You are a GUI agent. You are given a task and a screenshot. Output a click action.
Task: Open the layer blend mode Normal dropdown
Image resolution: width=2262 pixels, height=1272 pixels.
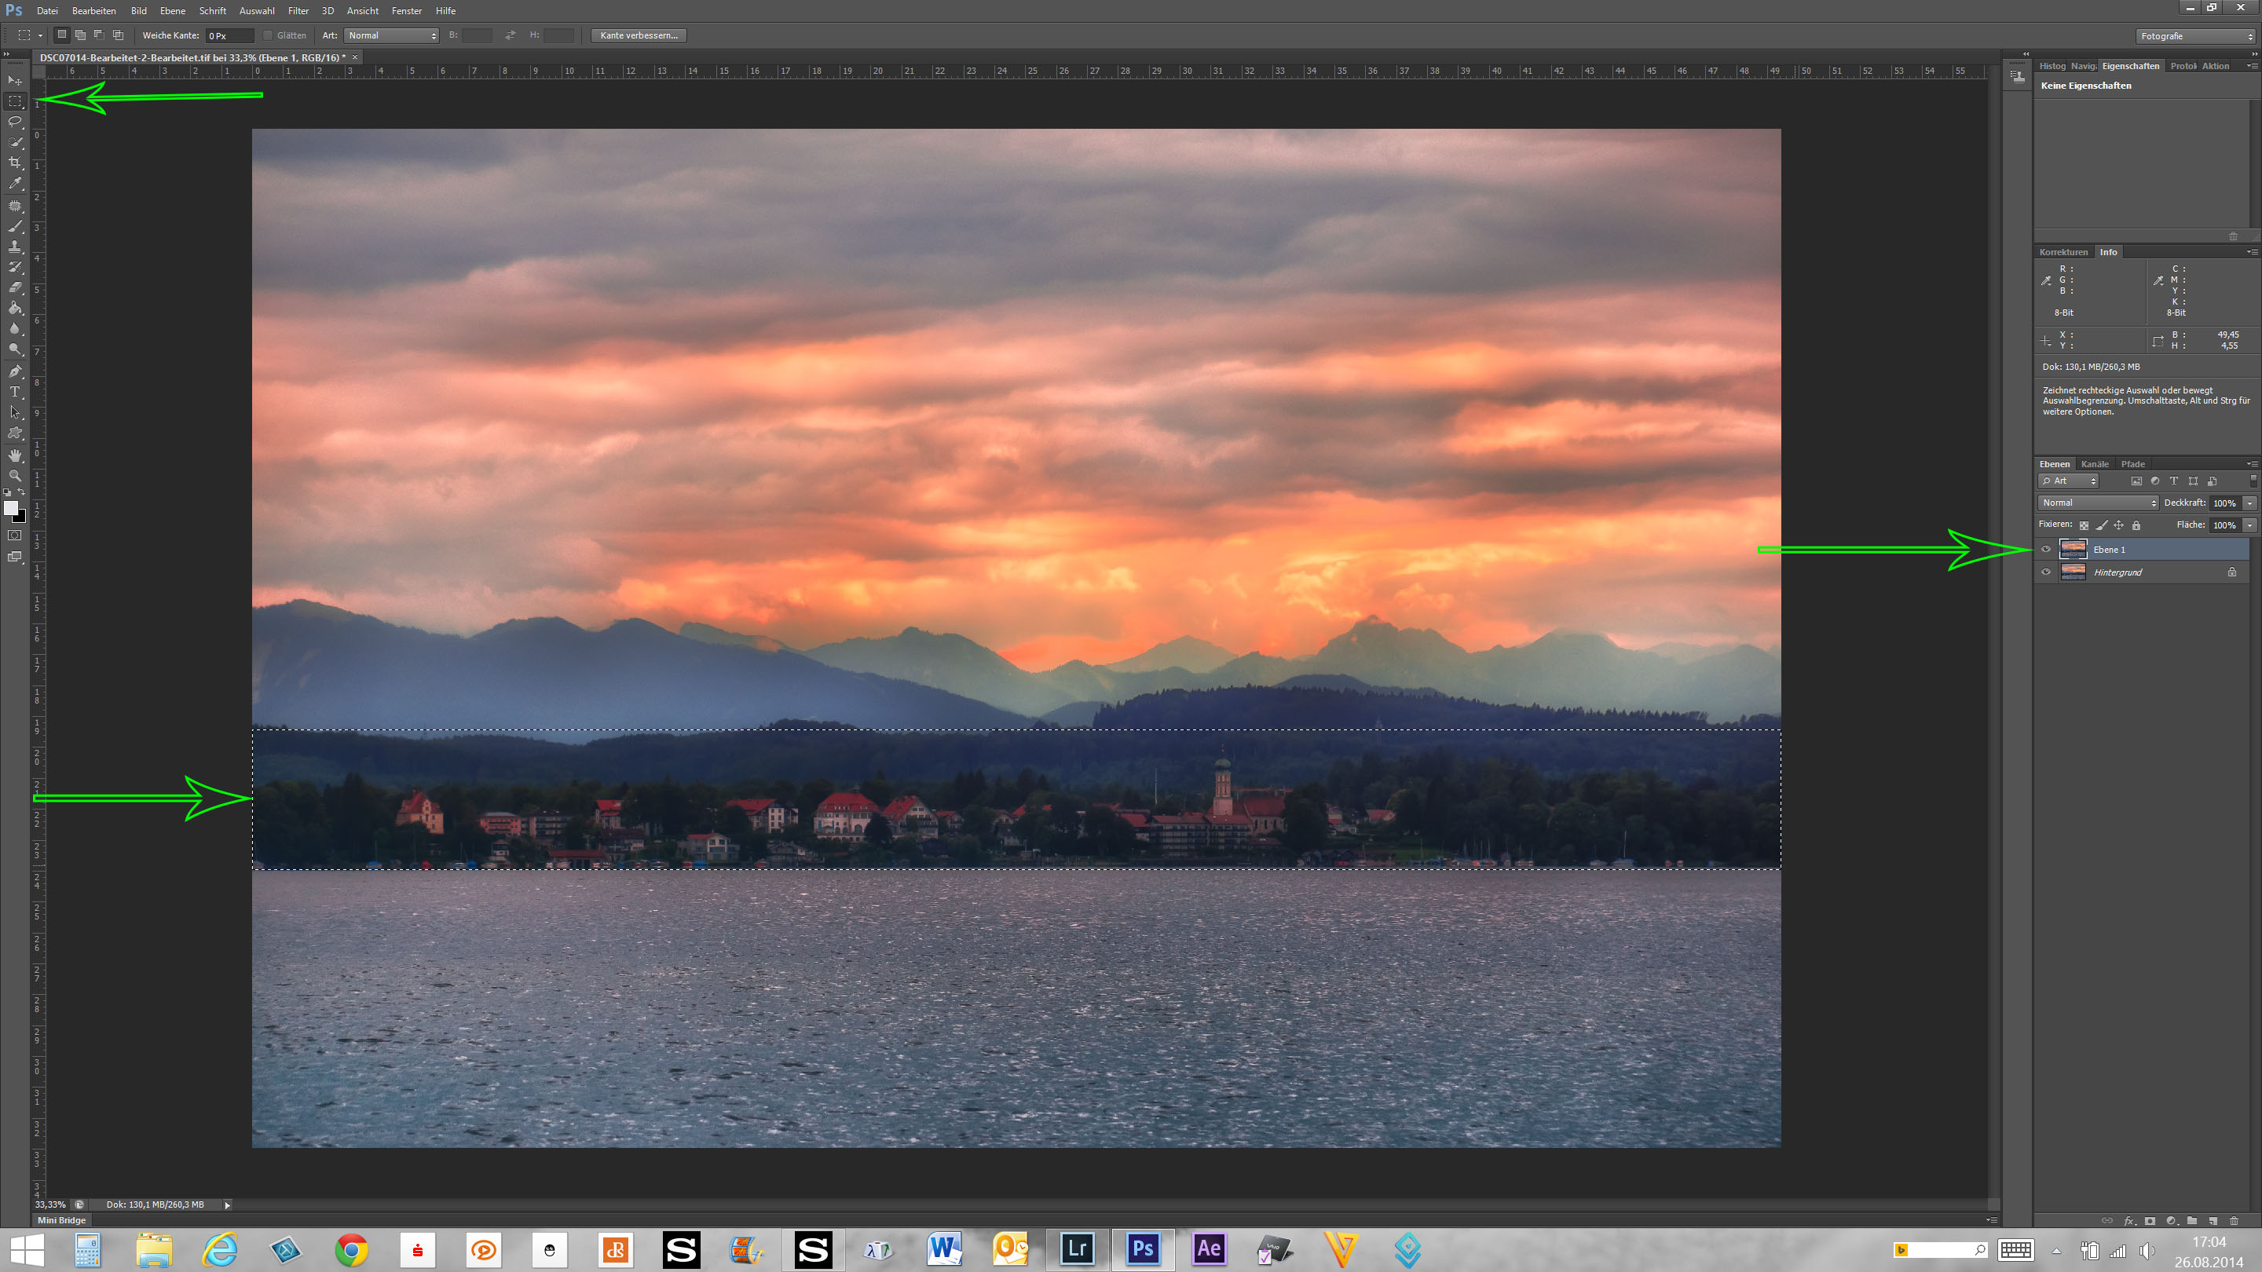coord(2097,503)
